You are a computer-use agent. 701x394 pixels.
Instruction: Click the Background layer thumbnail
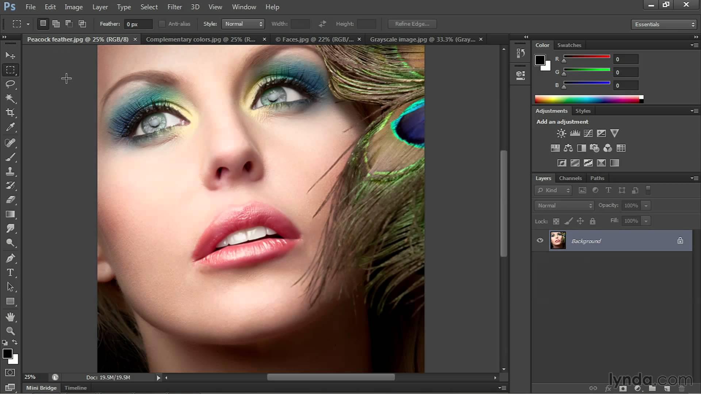558,240
